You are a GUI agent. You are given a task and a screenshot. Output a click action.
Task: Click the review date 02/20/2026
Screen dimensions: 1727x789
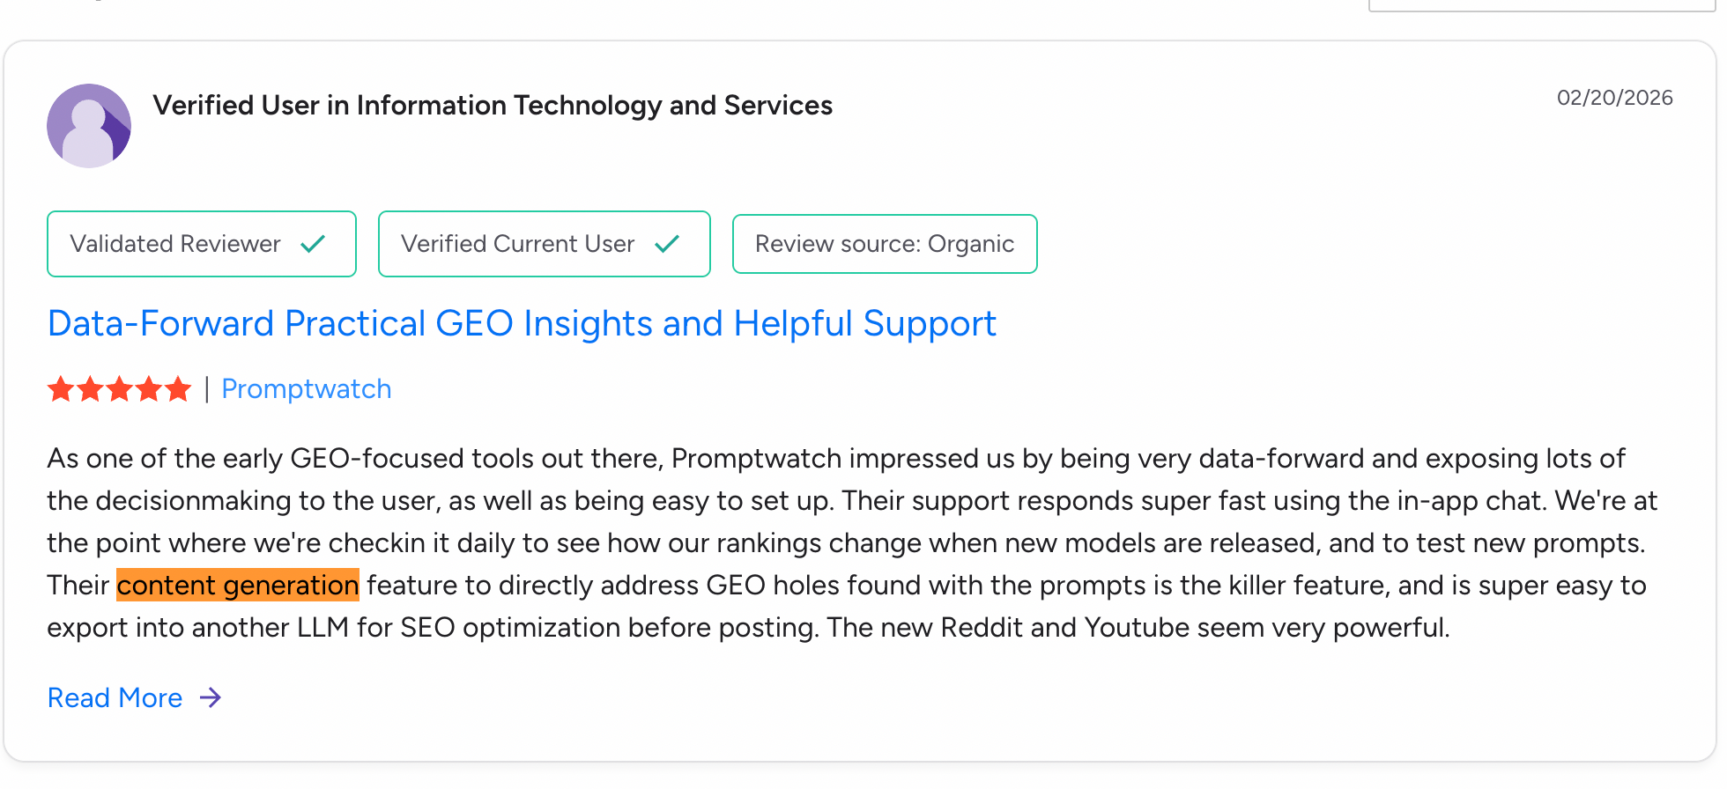1614,98
